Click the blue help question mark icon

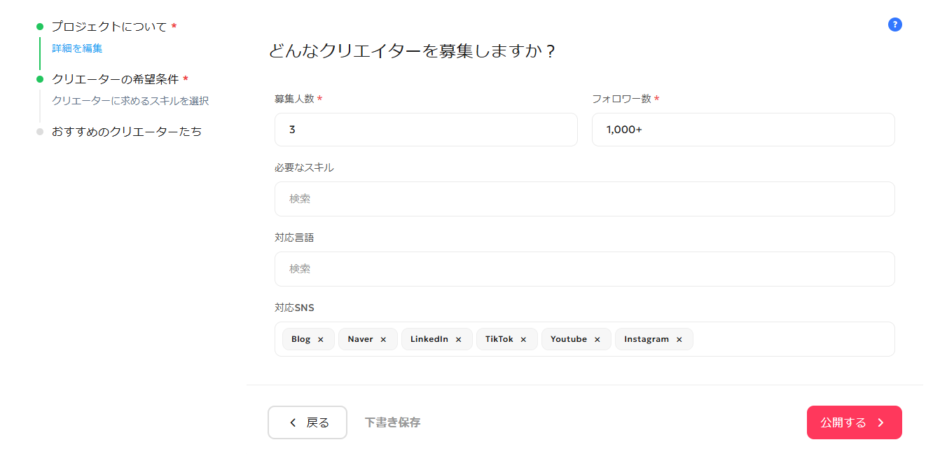[894, 25]
